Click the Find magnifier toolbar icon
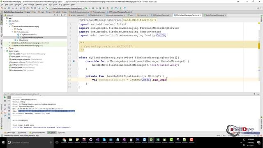The height and width of the screenshot is (148, 263). pyautogui.click(x=32, y=8)
